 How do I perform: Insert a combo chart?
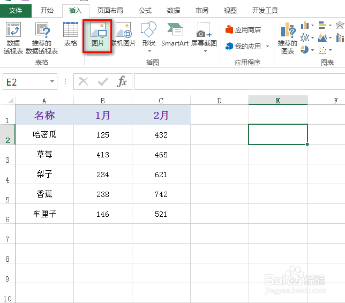(x=340, y=37)
